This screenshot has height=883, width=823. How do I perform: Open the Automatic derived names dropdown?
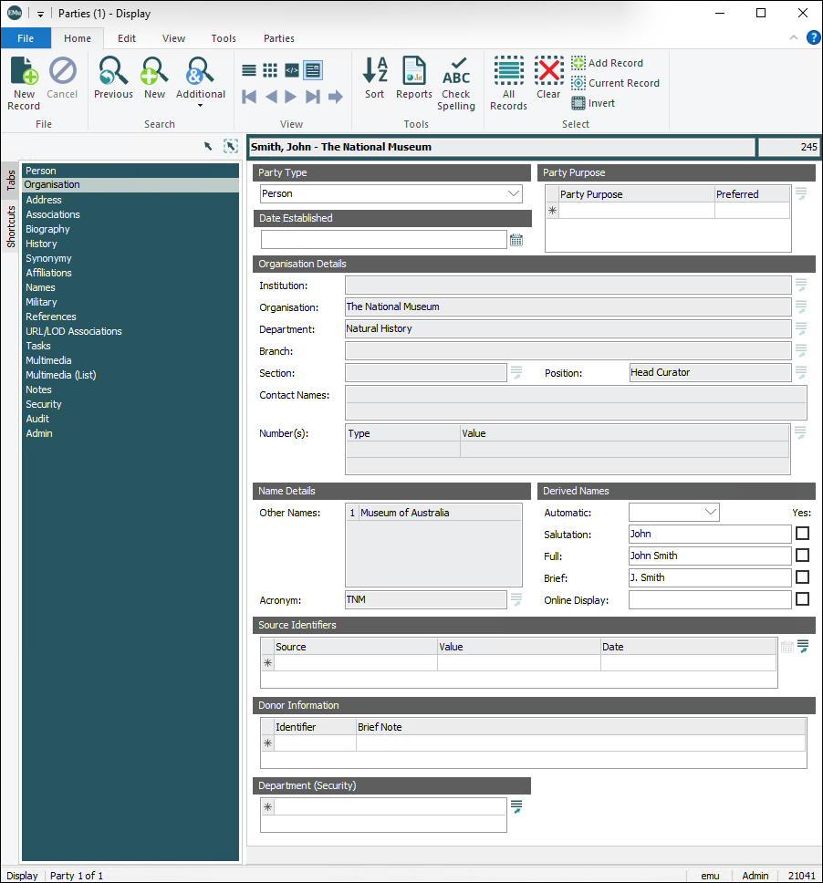click(711, 513)
